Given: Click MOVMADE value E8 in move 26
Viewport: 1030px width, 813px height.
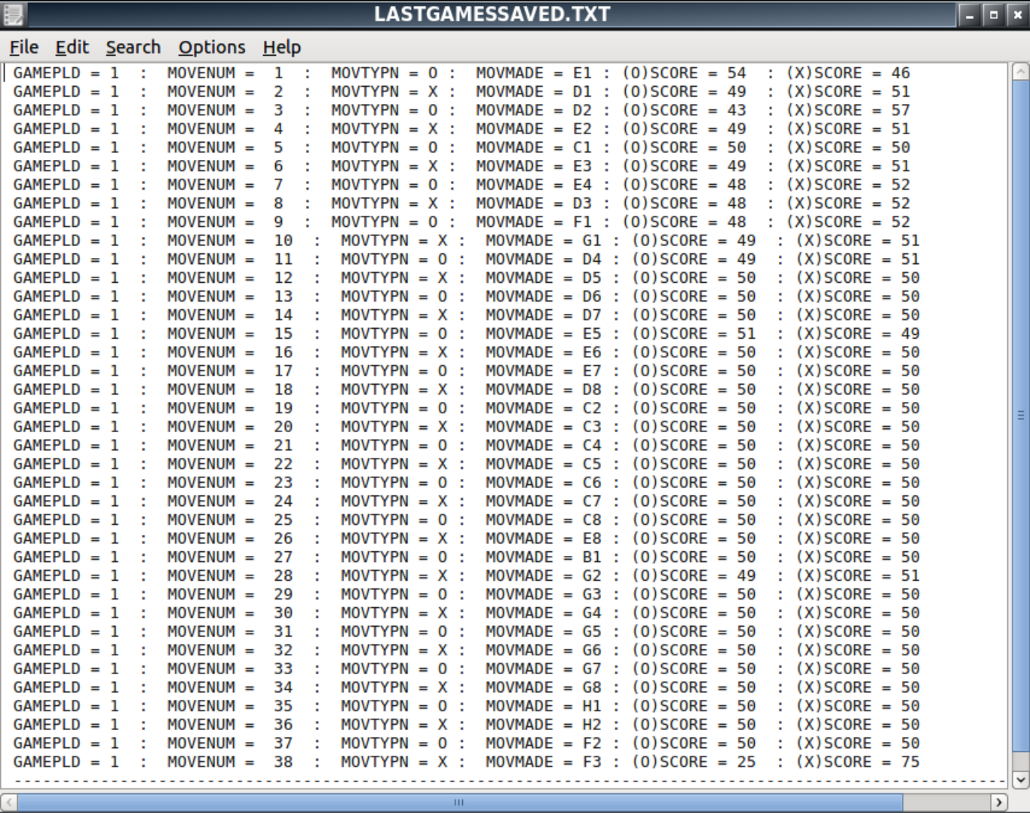Looking at the screenshot, I should [x=592, y=538].
